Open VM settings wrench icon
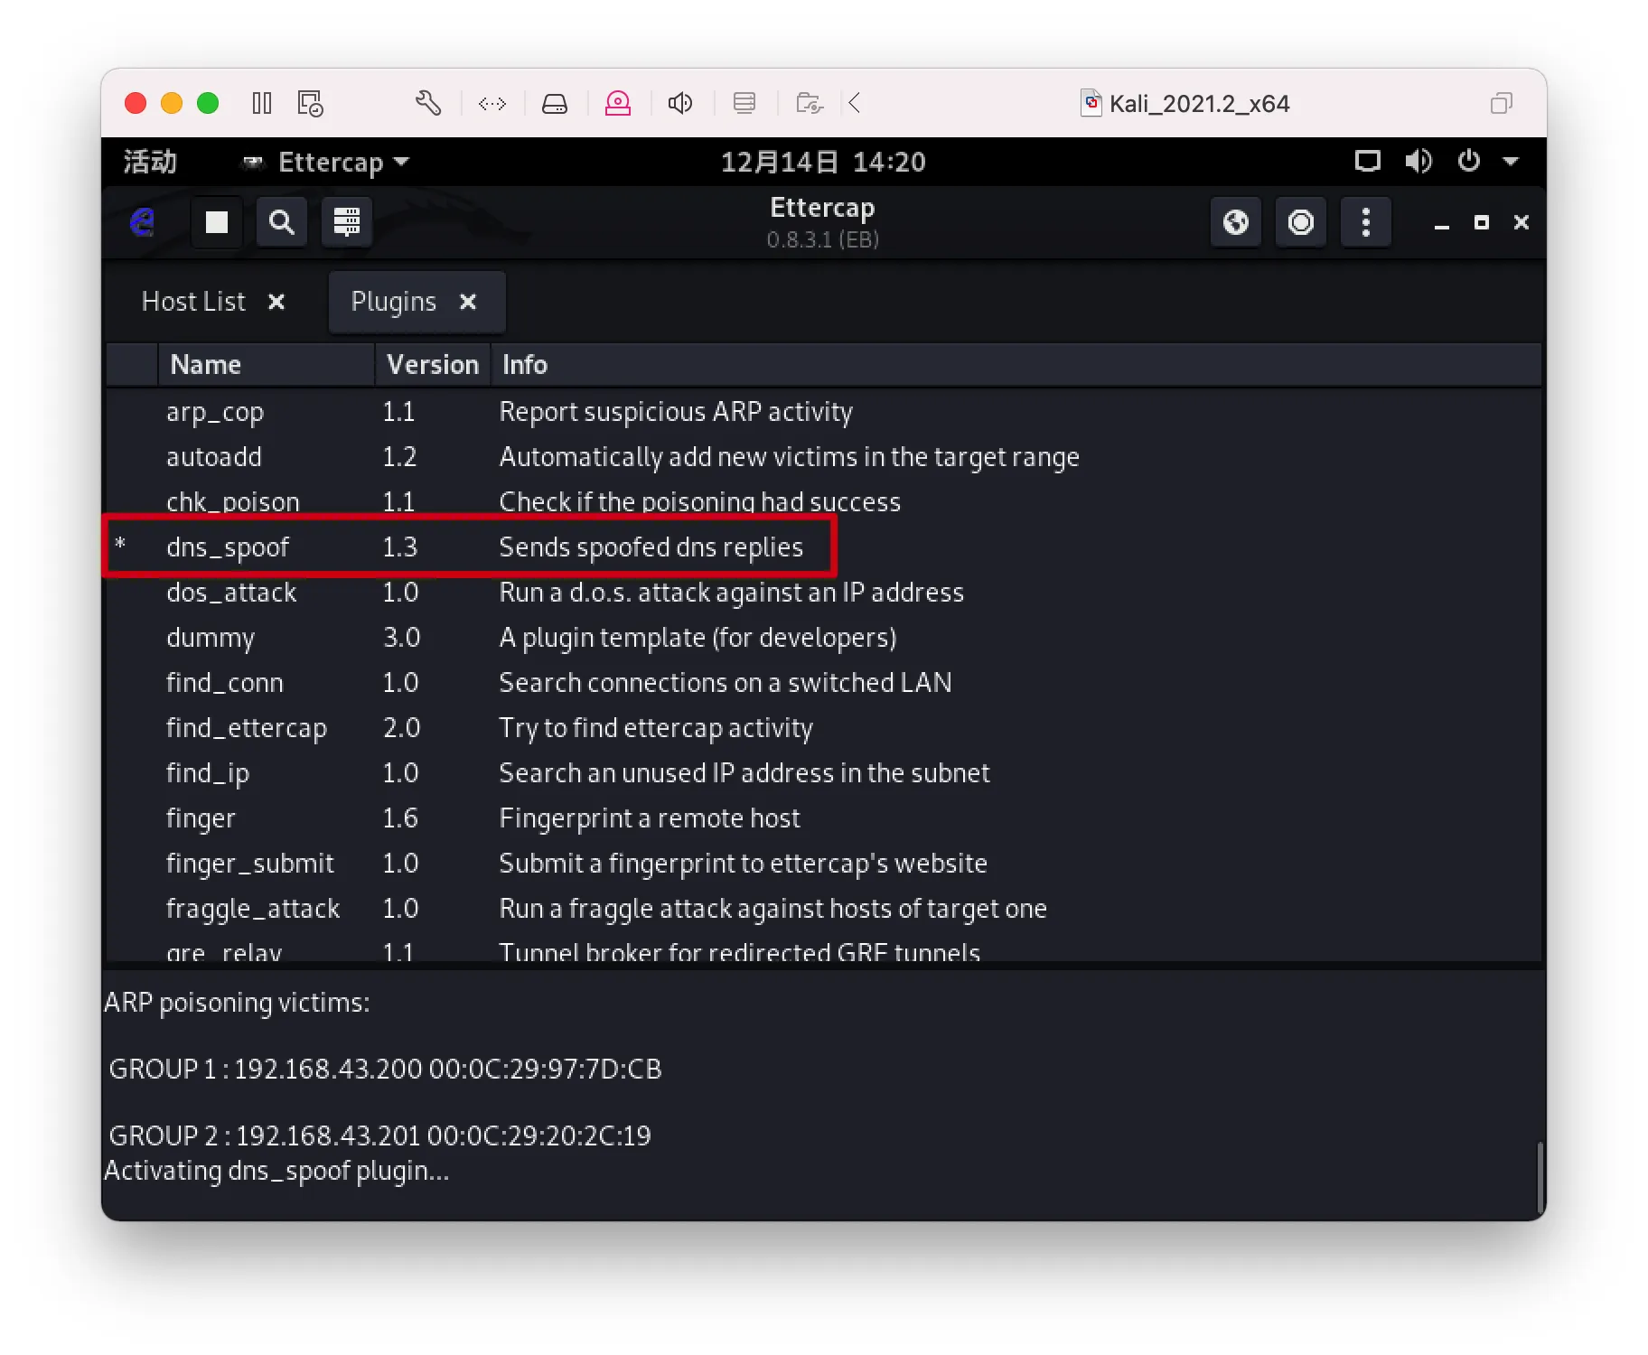The width and height of the screenshot is (1648, 1355). pyautogui.click(x=428, y=104)
